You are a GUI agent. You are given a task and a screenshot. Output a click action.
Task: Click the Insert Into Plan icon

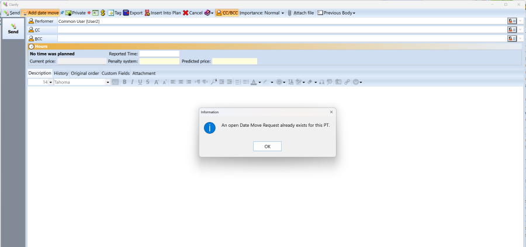147,13
